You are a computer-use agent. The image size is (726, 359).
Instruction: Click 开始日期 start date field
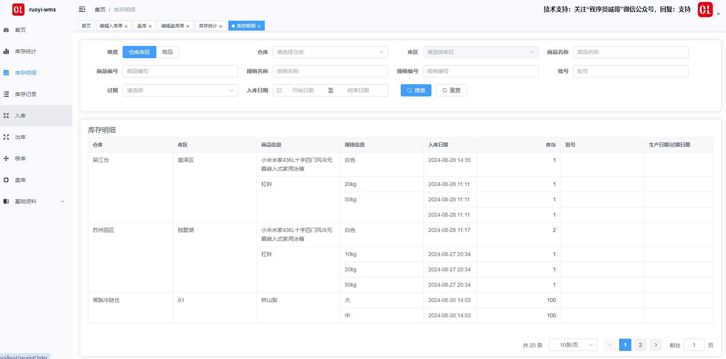[303, 90]
